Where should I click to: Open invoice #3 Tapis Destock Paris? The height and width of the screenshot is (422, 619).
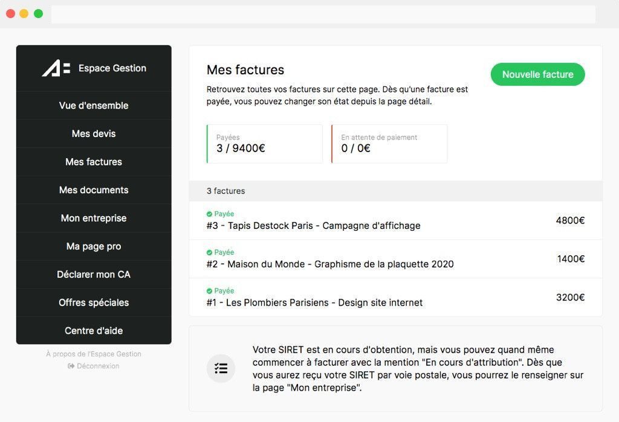point(395,220)
